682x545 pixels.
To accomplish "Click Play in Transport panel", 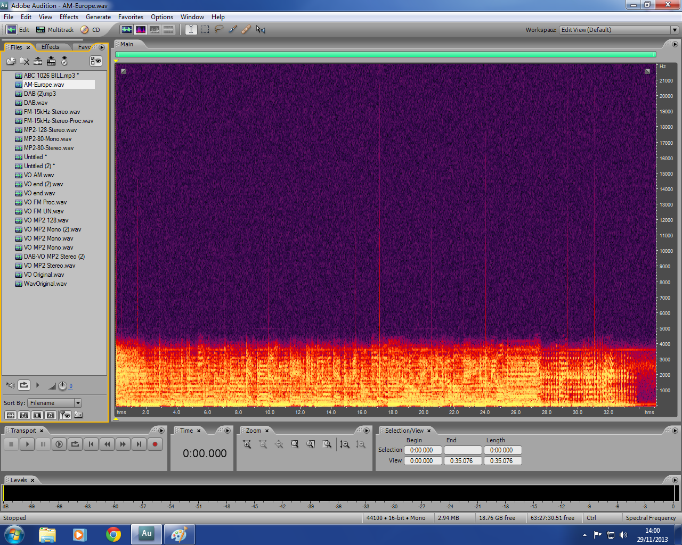I will (x=27, y=444).
